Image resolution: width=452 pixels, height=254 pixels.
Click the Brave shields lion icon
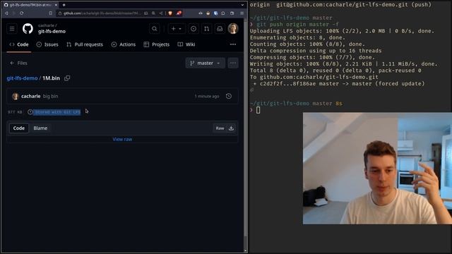click(170, 13)
